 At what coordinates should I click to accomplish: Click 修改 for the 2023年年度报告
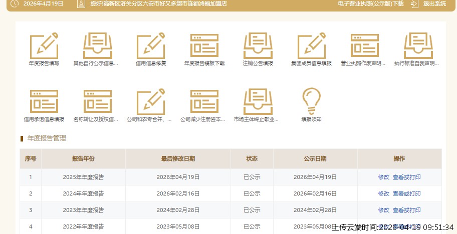tap(383, 210)
